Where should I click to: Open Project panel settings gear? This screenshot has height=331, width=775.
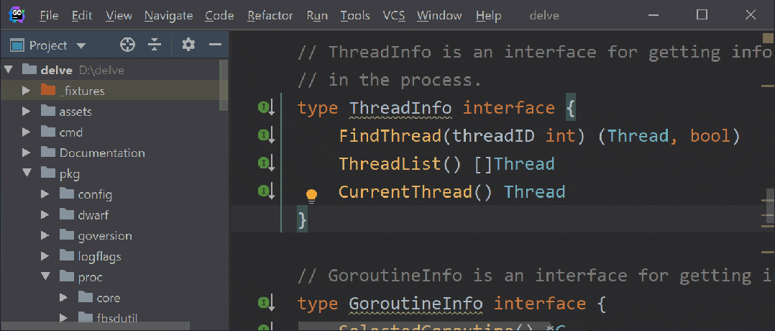(188, 45)
